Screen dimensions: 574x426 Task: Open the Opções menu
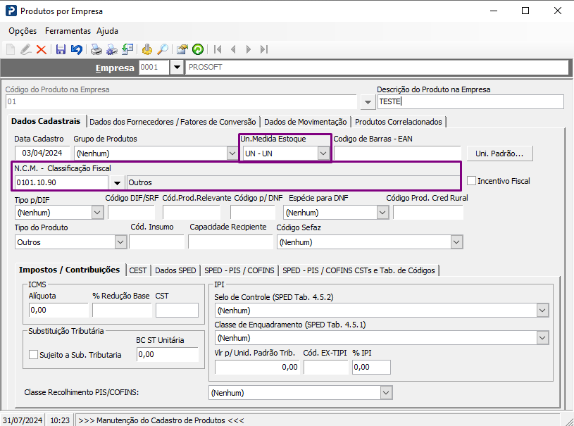(23, 31)
